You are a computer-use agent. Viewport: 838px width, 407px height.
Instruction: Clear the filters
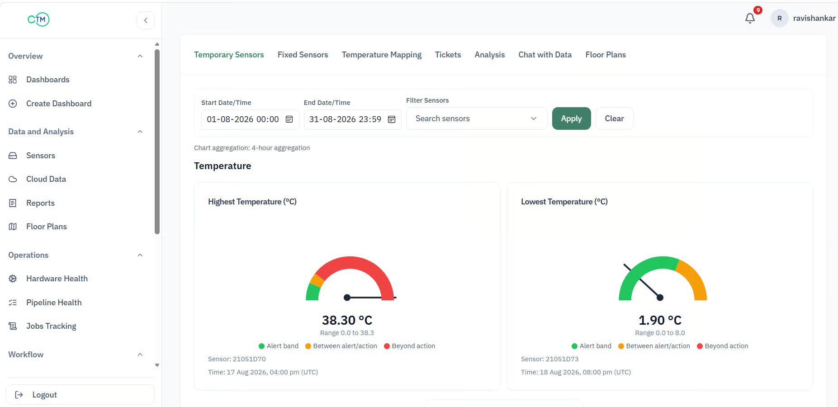(614, 118)
